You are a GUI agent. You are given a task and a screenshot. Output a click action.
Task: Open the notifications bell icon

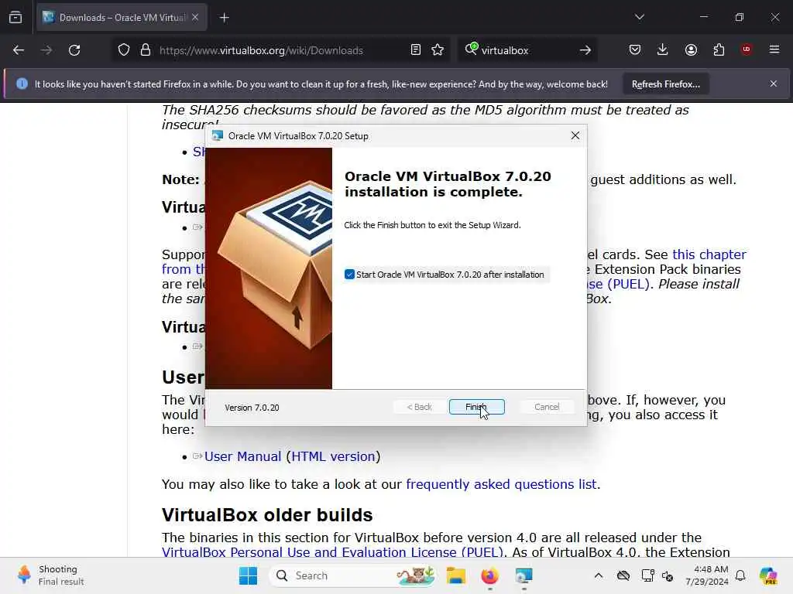740,575
